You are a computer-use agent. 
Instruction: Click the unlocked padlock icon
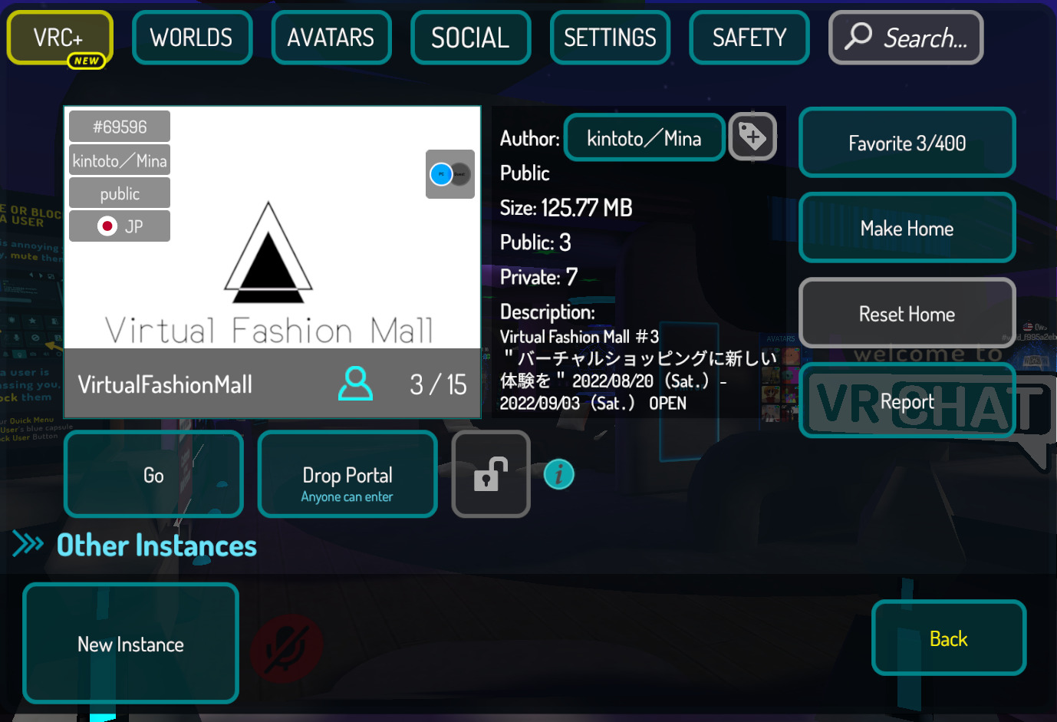[490, 473]
